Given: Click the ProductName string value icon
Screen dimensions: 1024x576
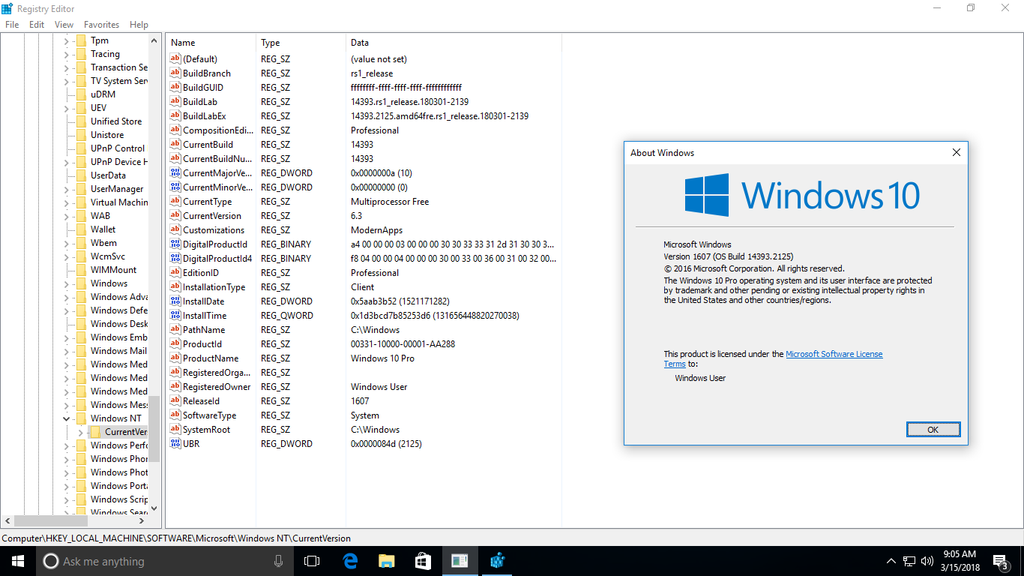Looking at the screenshot, I should click(175, 358).
